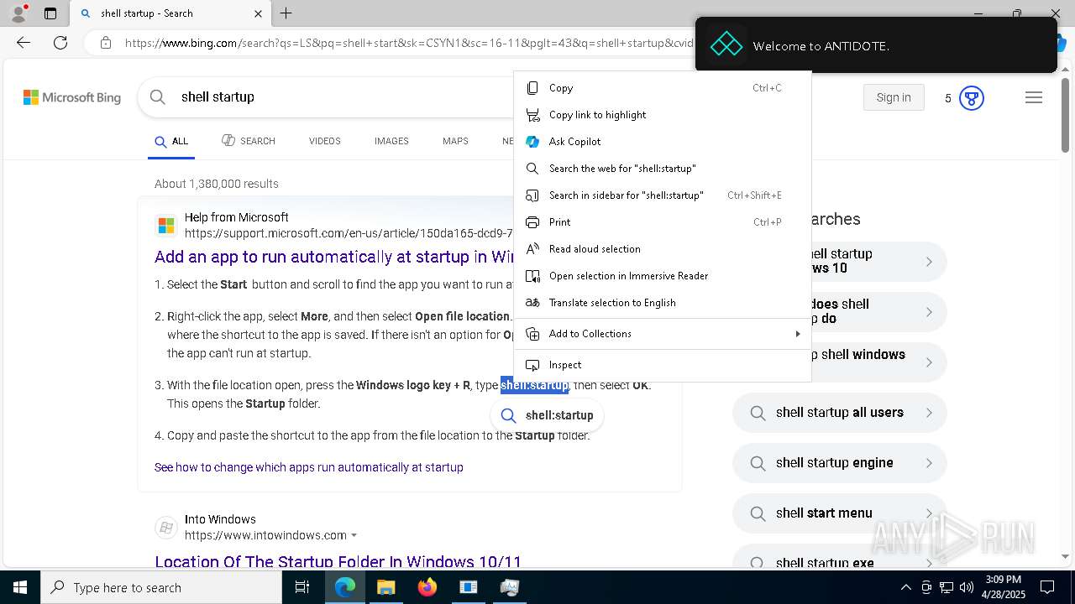Open File Explorer from the taskbar
The width and height of the screenshot is (1075, 604).
(385, 587)
